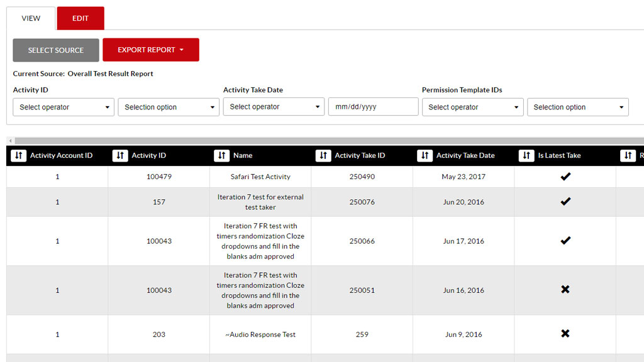Click the sort icon in the last partially visible column
This screenshot has width=644, height=362.
click(x=628, y=156)
